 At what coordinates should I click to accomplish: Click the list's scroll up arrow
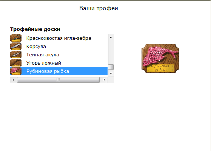(111, 37)
